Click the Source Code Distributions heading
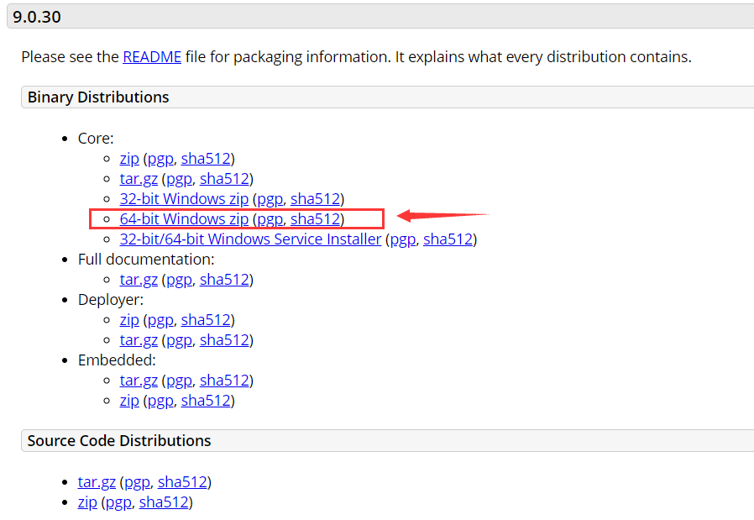This screenshot has width=754, height=520. pos(119,441)
